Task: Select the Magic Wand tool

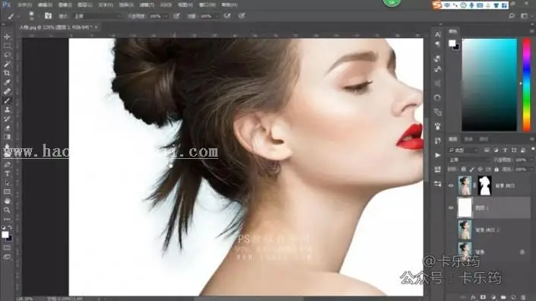Action: click(7, 64)
